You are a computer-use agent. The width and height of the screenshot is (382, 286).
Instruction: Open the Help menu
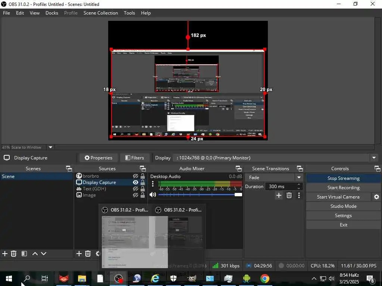coord(146,13)
